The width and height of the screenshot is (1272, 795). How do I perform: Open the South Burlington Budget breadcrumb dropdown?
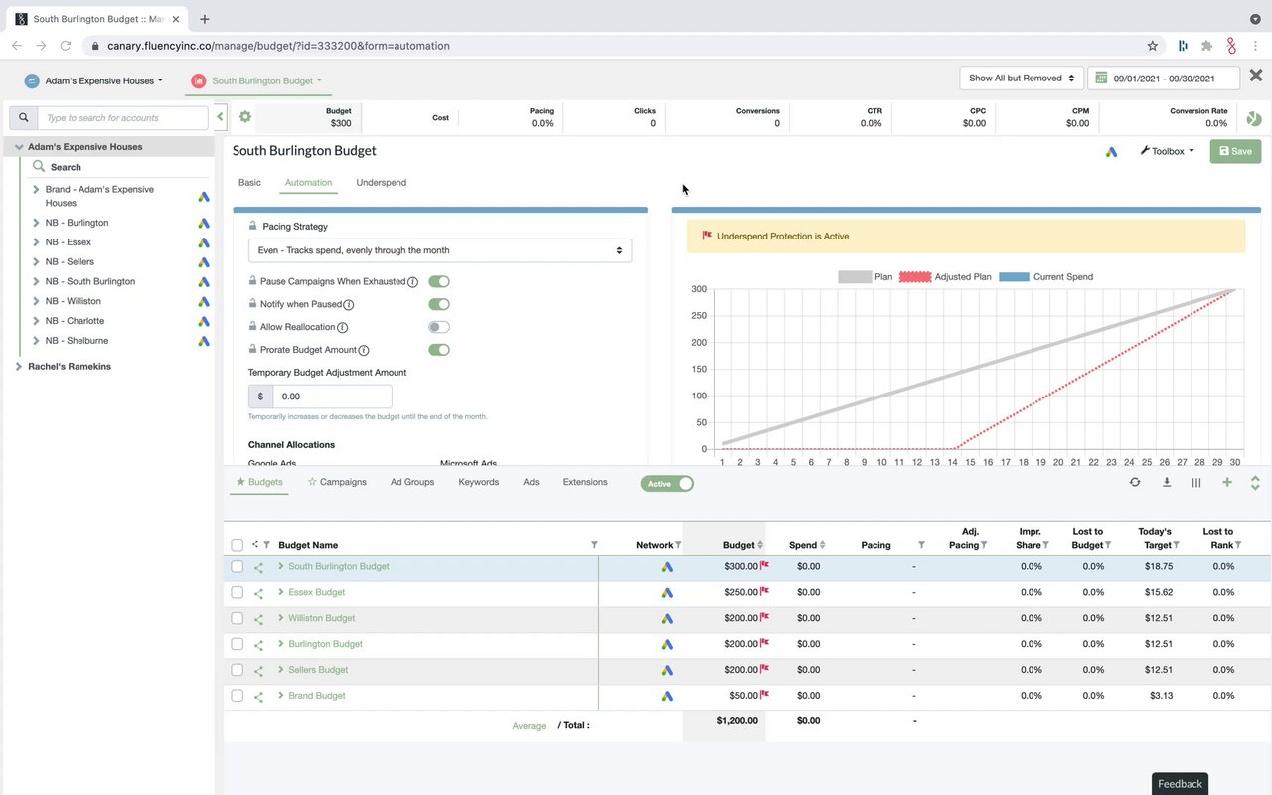pyautogui.click(x=258, y=80)
